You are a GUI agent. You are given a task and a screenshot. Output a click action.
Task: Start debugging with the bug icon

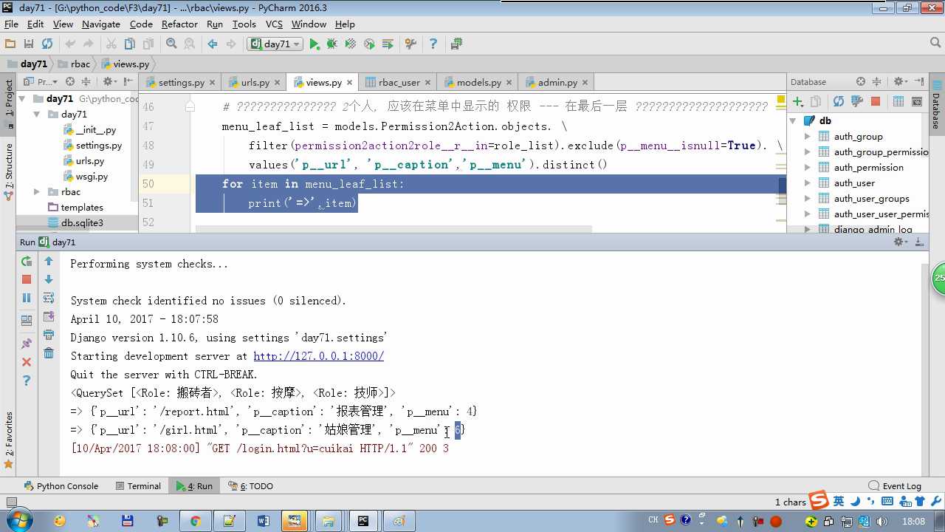click(332, 44)
